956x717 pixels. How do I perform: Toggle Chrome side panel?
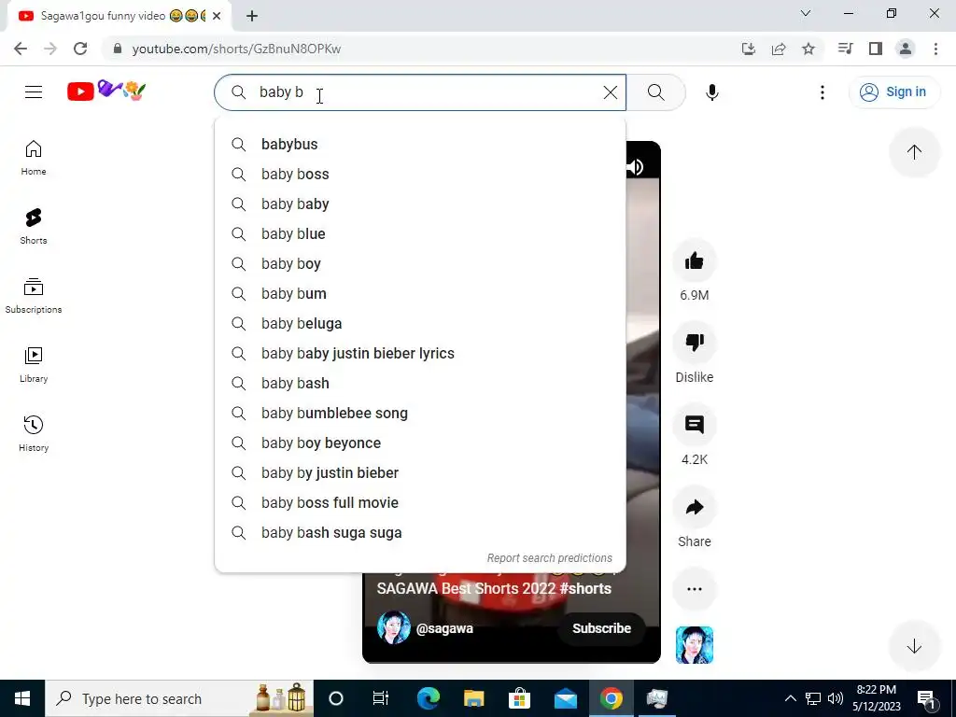click(x=876, y=49)
